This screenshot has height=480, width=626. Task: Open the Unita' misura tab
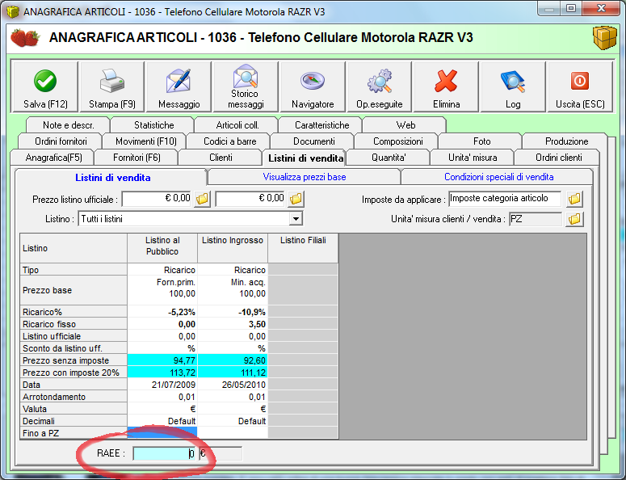473,158
